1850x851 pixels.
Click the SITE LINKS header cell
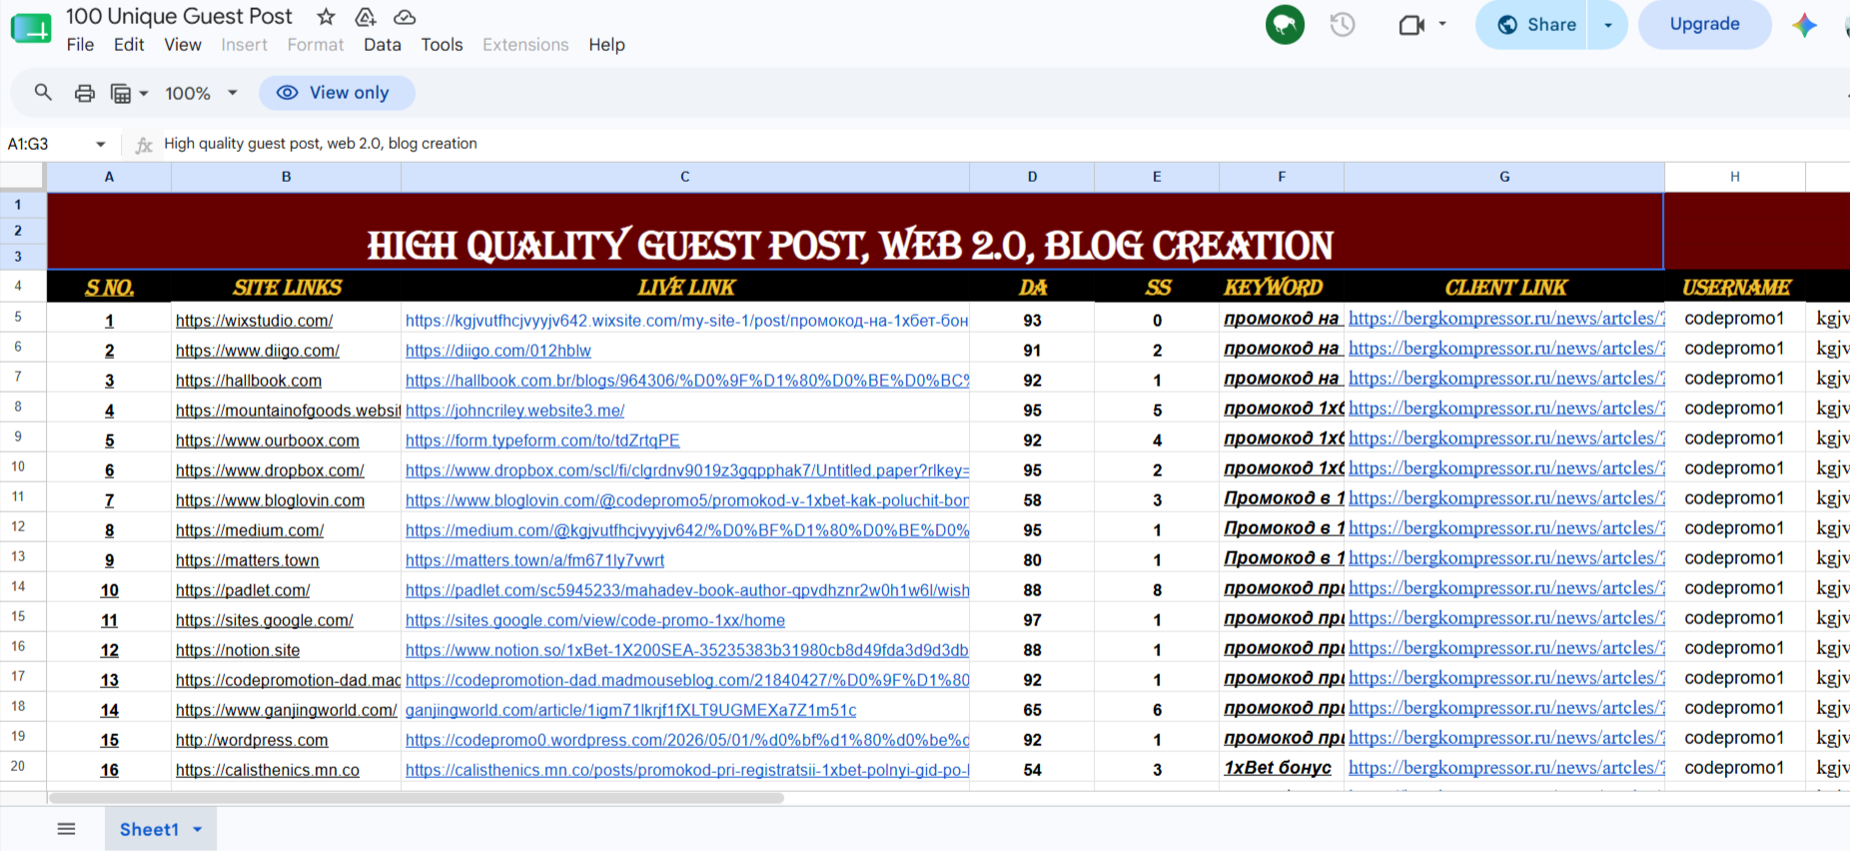coord(287,288)
